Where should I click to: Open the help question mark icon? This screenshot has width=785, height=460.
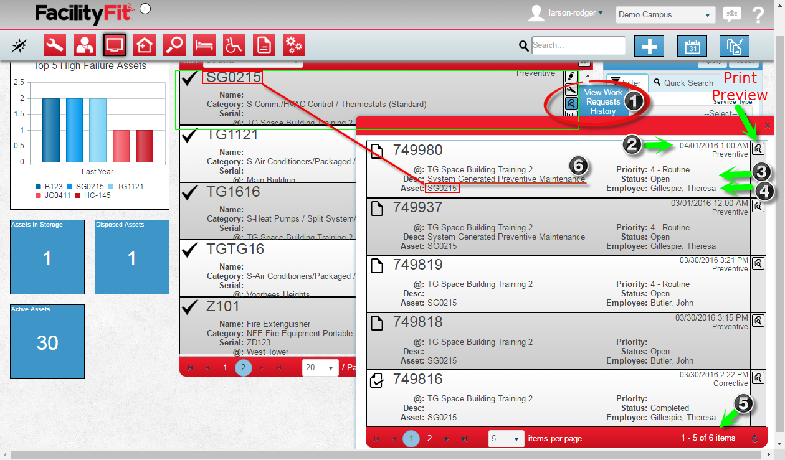(x=758, y=15)
